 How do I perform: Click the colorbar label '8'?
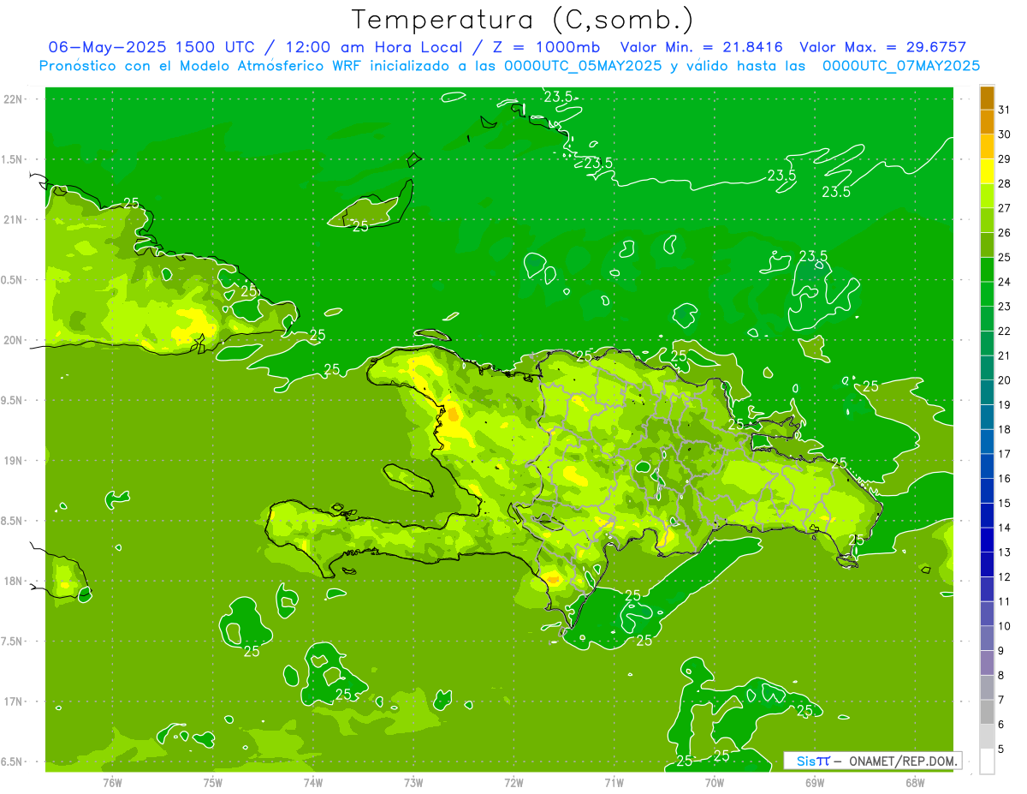1001,676
